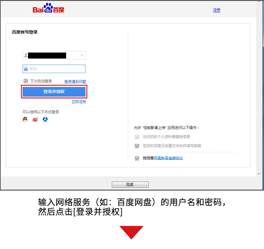Image resolution: width=264 pixels, height=249 pixels.
Task: Click the 登录并授权 button
Action: pos(54,92)
